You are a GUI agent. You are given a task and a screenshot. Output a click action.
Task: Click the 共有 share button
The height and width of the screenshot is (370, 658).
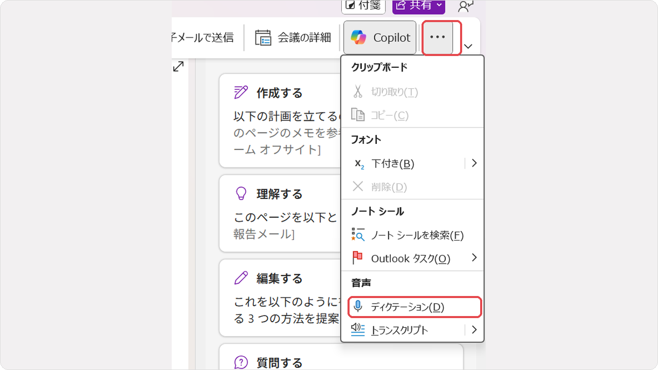(x=418, y=6)
